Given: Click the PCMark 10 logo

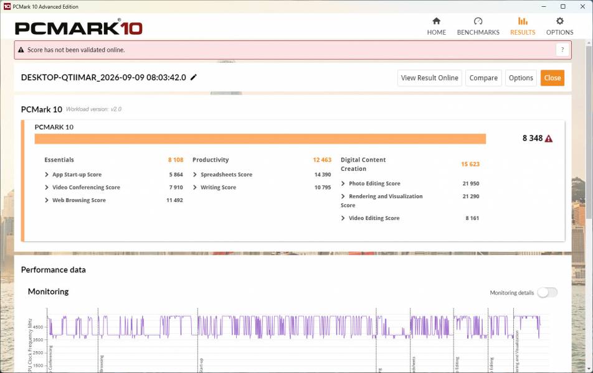Looking at the screenshot, I should [78, 27].
